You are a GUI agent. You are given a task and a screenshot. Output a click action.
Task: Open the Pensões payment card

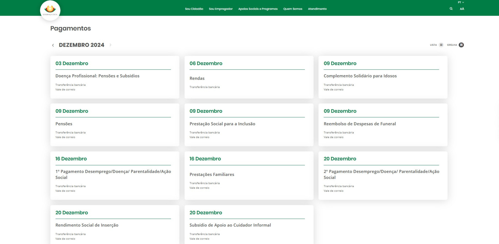click(x=115, y=125)
